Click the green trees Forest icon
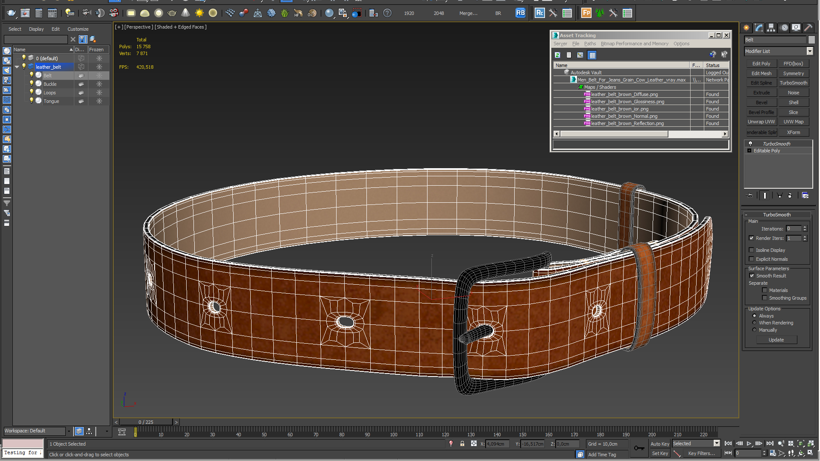This screenshot has height=461, width=820. point(600,13)
